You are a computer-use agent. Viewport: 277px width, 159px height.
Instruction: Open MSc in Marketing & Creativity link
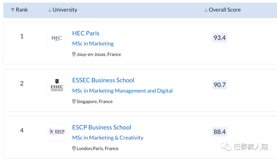pos(108,138)
